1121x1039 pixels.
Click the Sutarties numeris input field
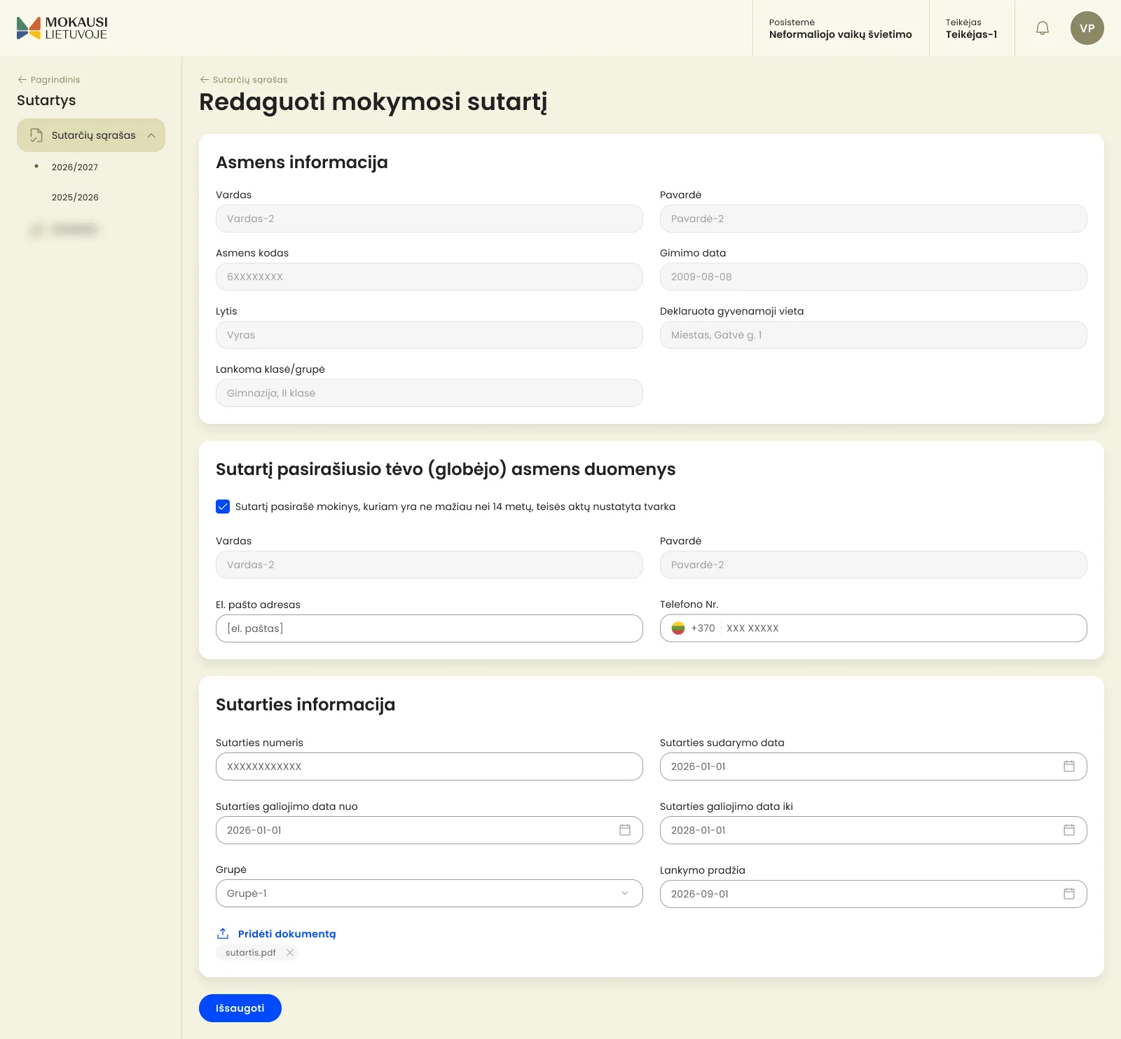[429, 766]
